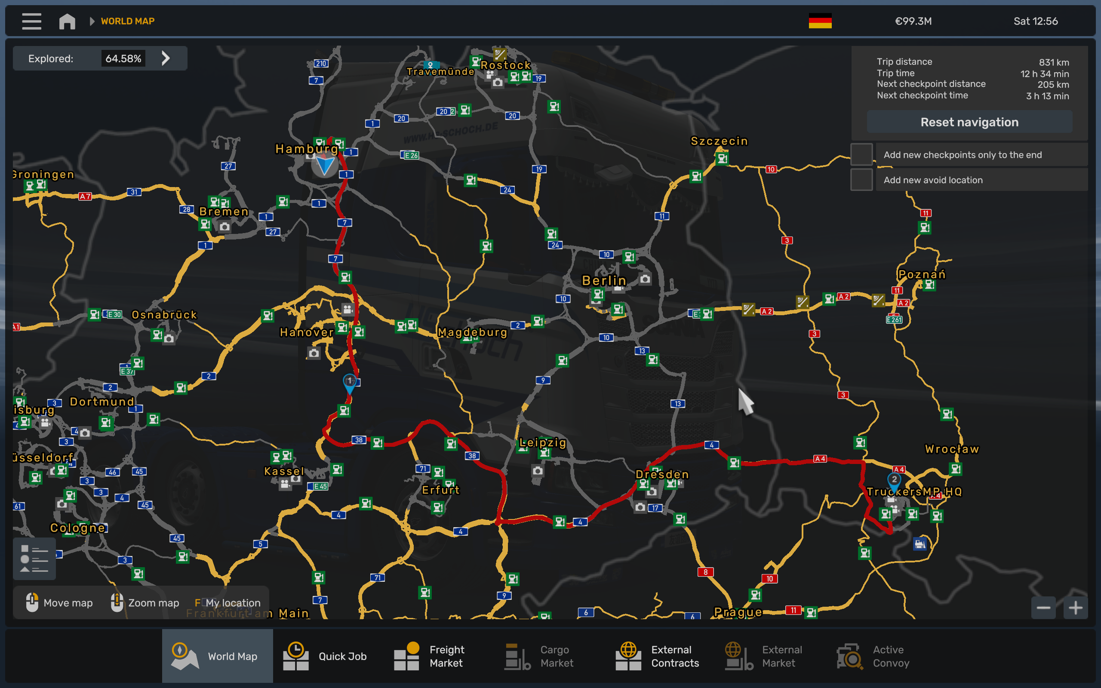The width and height of the screenshot is (1101, 688).
Task: Zoom out map with minus button
Action: tap(1043, 608)
